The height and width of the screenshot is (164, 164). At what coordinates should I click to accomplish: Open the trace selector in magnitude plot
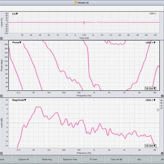tap(150, 100)
